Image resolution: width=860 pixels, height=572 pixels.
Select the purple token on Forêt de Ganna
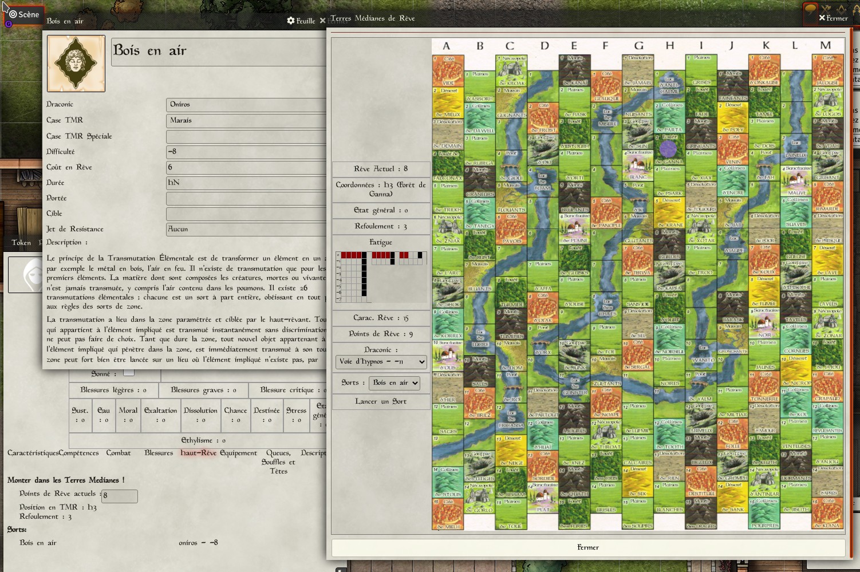click(668, 149)
